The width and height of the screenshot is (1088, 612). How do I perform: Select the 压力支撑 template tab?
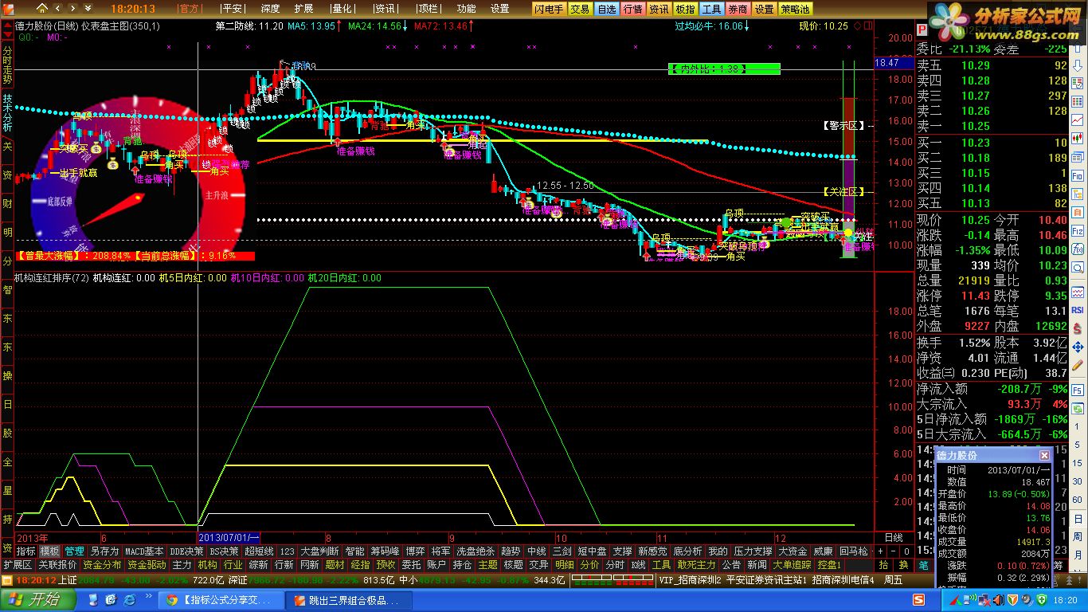click(753, 551)
